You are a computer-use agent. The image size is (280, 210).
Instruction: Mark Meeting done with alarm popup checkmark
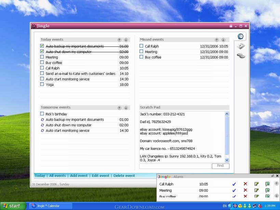(x=234, y=191)
